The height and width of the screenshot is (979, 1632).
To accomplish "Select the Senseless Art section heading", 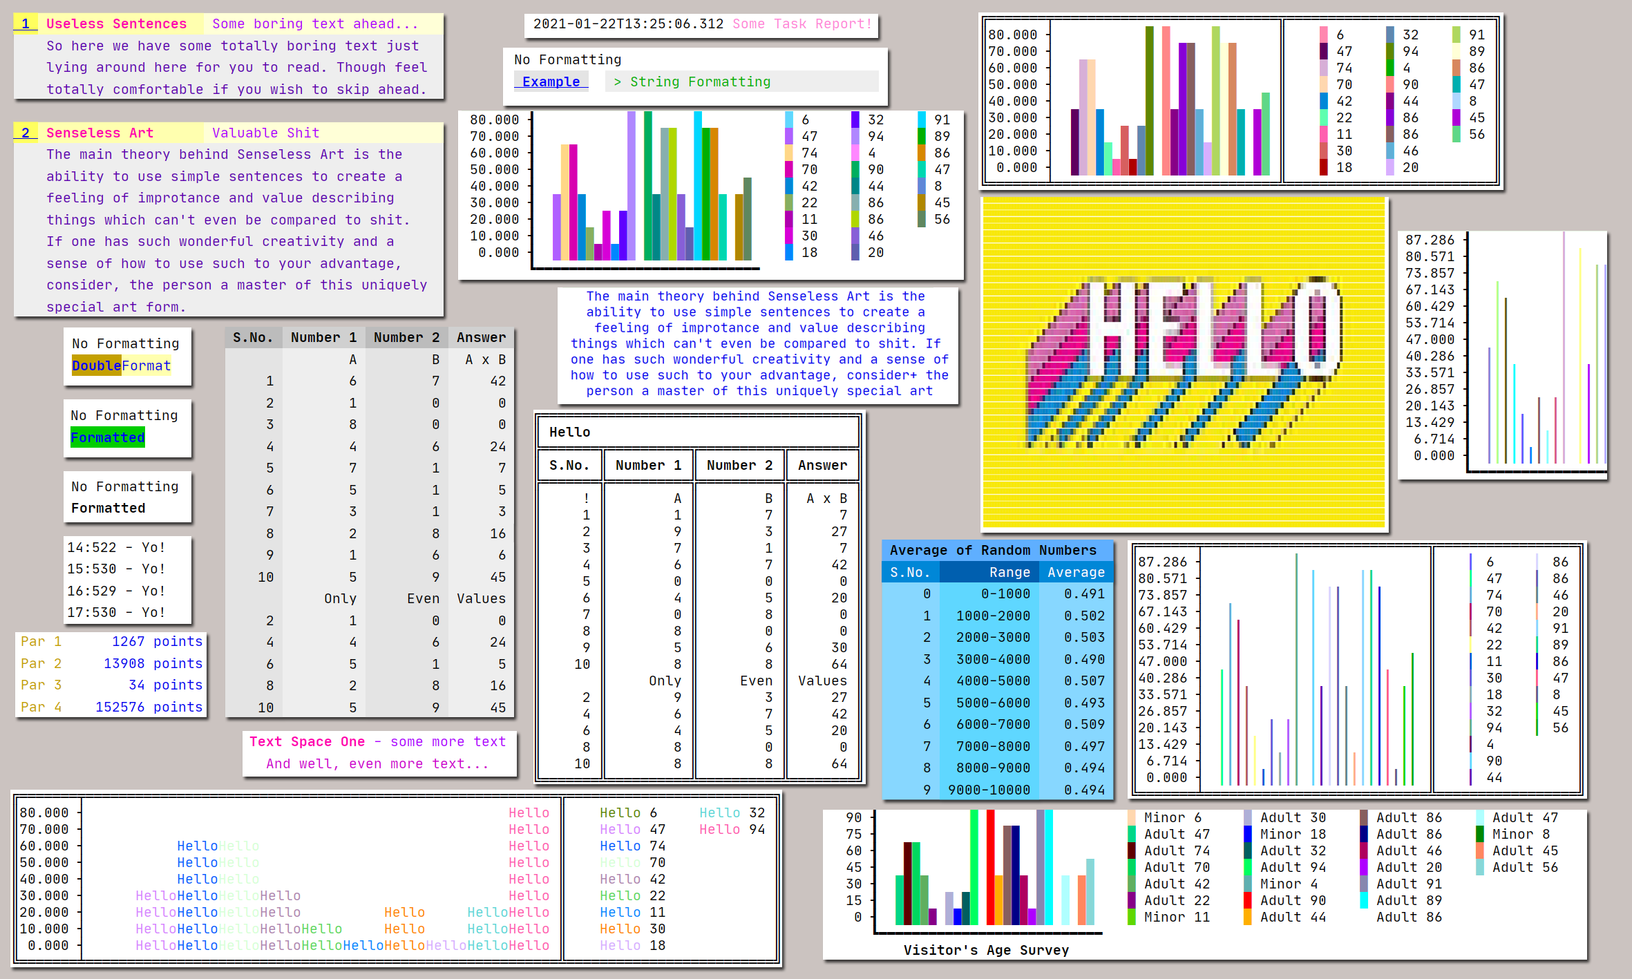I will pyautogui.click(x=99, y=133).
